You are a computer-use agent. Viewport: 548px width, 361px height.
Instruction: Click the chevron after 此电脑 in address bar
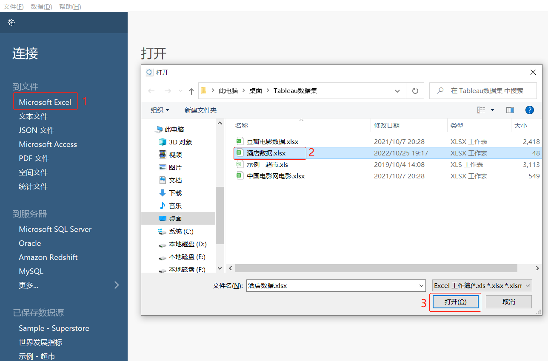coord(244,91)
